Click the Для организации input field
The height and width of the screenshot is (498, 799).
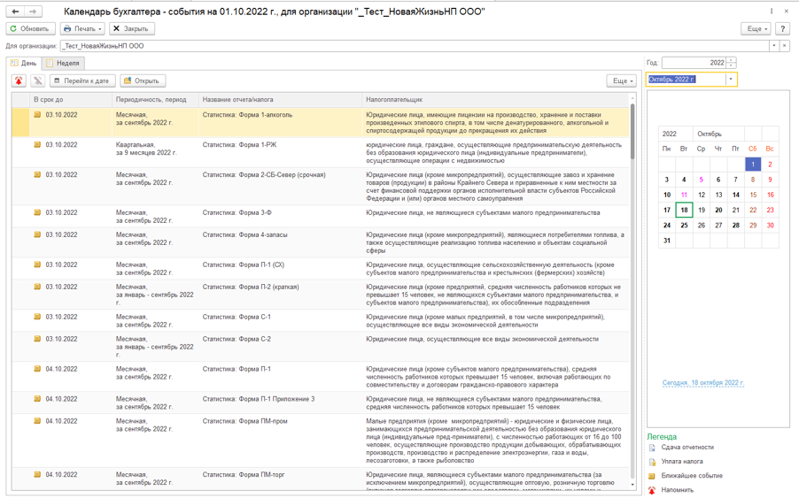coord(414,46)
